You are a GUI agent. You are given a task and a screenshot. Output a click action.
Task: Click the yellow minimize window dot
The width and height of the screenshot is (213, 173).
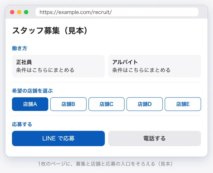[19, 12]
